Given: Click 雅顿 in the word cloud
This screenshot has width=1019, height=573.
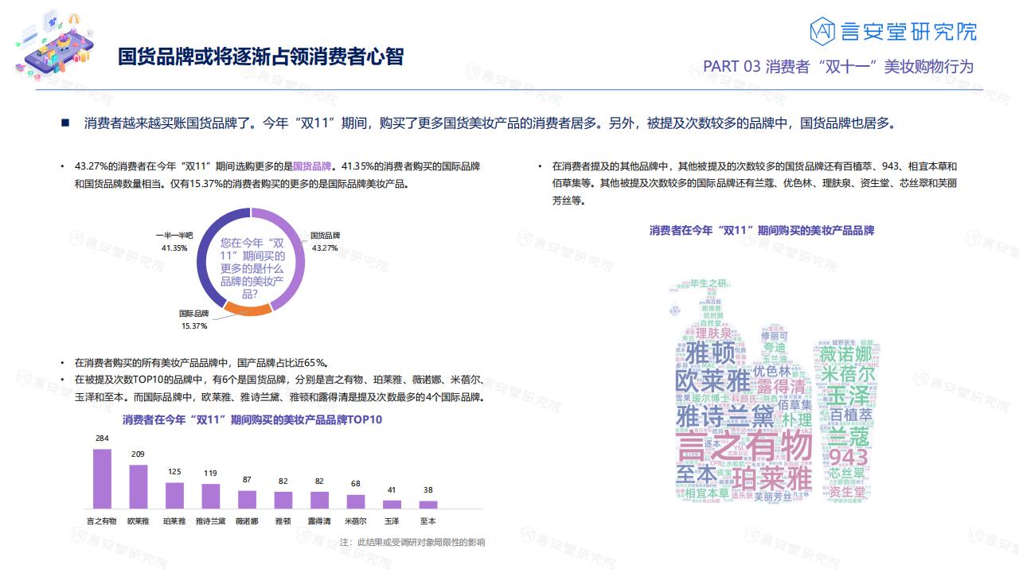Looking at the screenshot, I should [710, 353].
